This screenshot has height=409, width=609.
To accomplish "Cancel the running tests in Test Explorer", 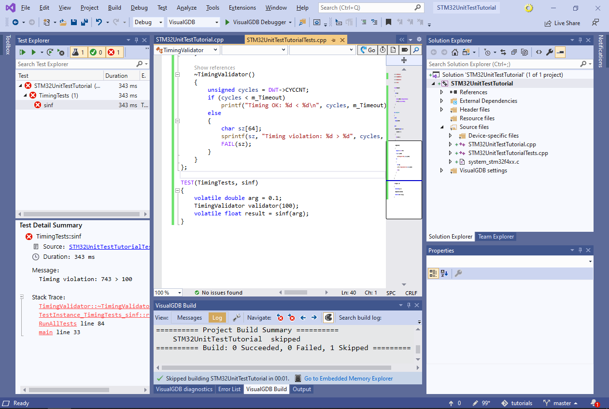I will [x=61, y=52].
